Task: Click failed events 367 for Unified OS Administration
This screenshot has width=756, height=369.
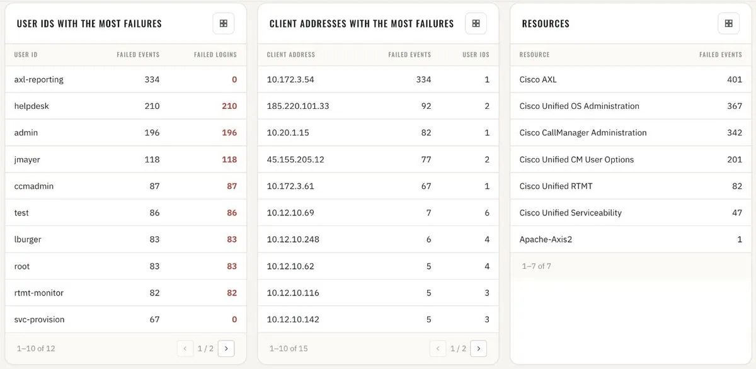Action: point(735,106)
